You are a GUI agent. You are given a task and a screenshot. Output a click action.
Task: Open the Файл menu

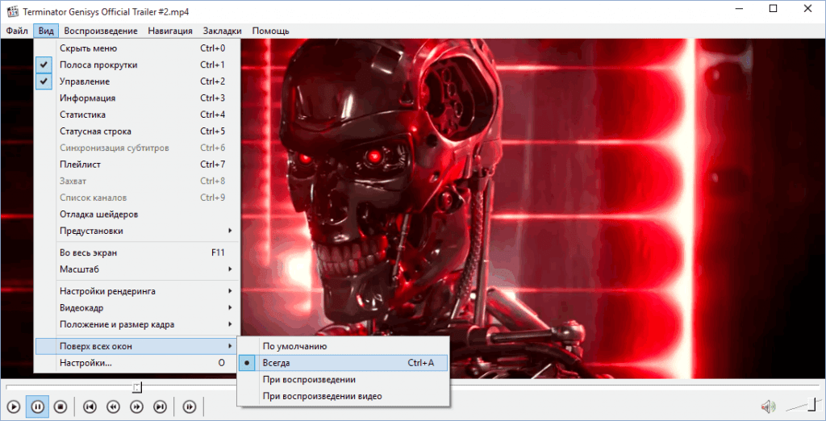tap(18, 31)
